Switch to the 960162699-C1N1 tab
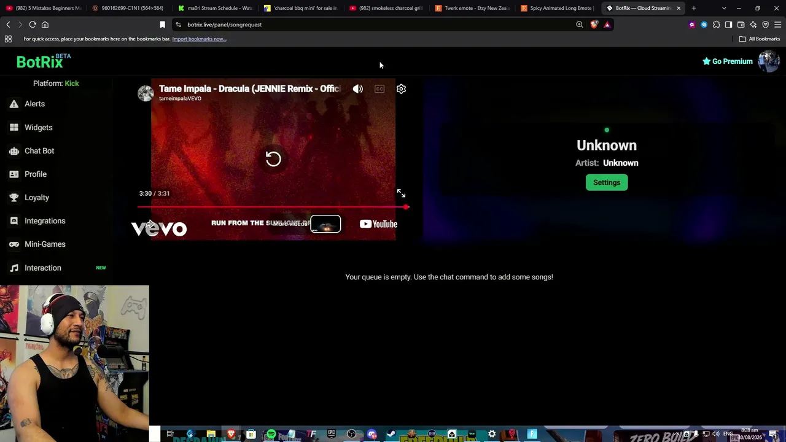Viewport: 786px width, 442px height. click(x=128, y=8)
